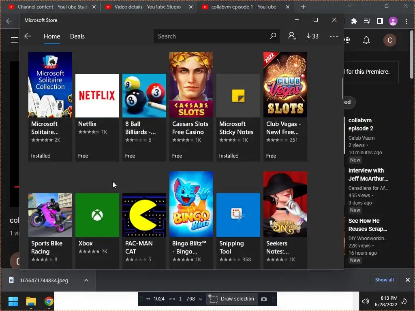Open YouTube account avatar C
This screenshot has width=415, height=311.
[x=390, y=40]
